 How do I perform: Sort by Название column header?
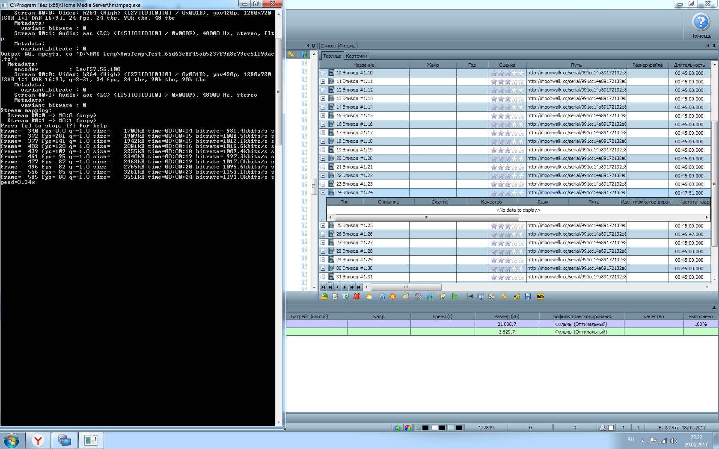coord(364,65)
